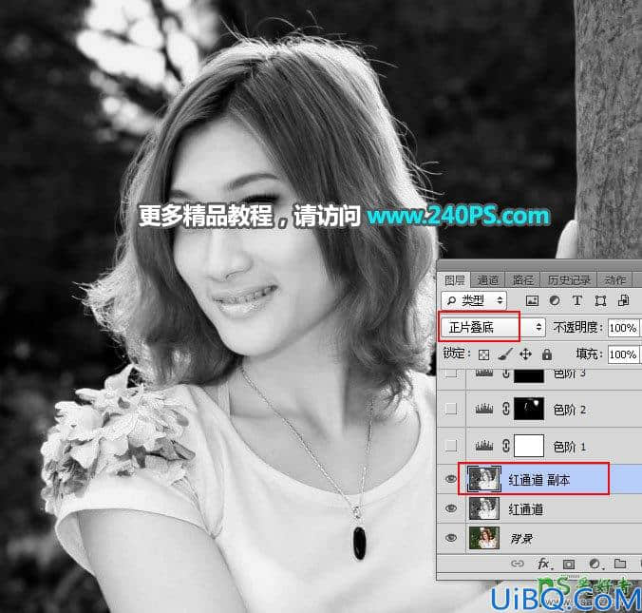Show the 色阶 2 layer visibility

point(451,408)
